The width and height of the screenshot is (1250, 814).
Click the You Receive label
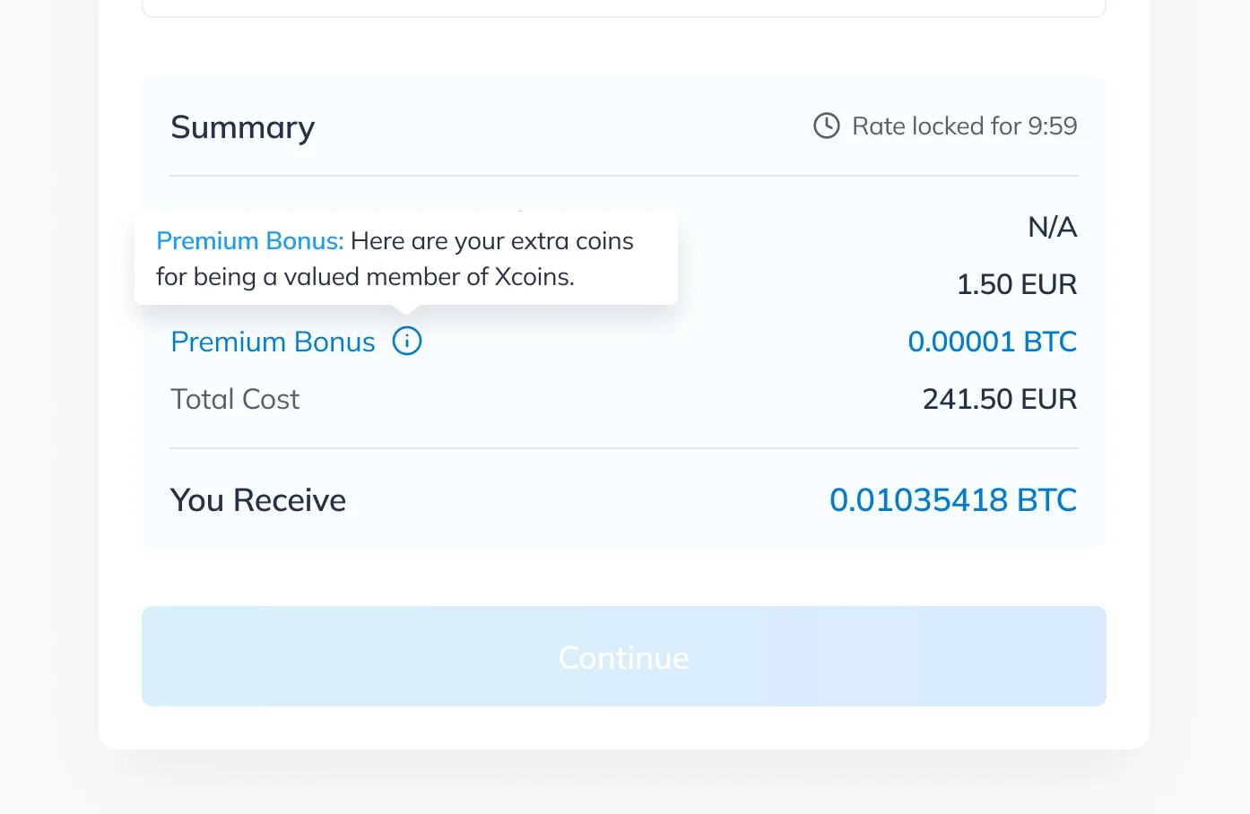258,500
